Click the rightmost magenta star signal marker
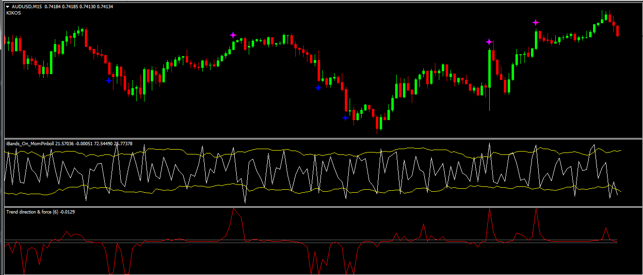643x275 pixels. (x=535, y=22)
